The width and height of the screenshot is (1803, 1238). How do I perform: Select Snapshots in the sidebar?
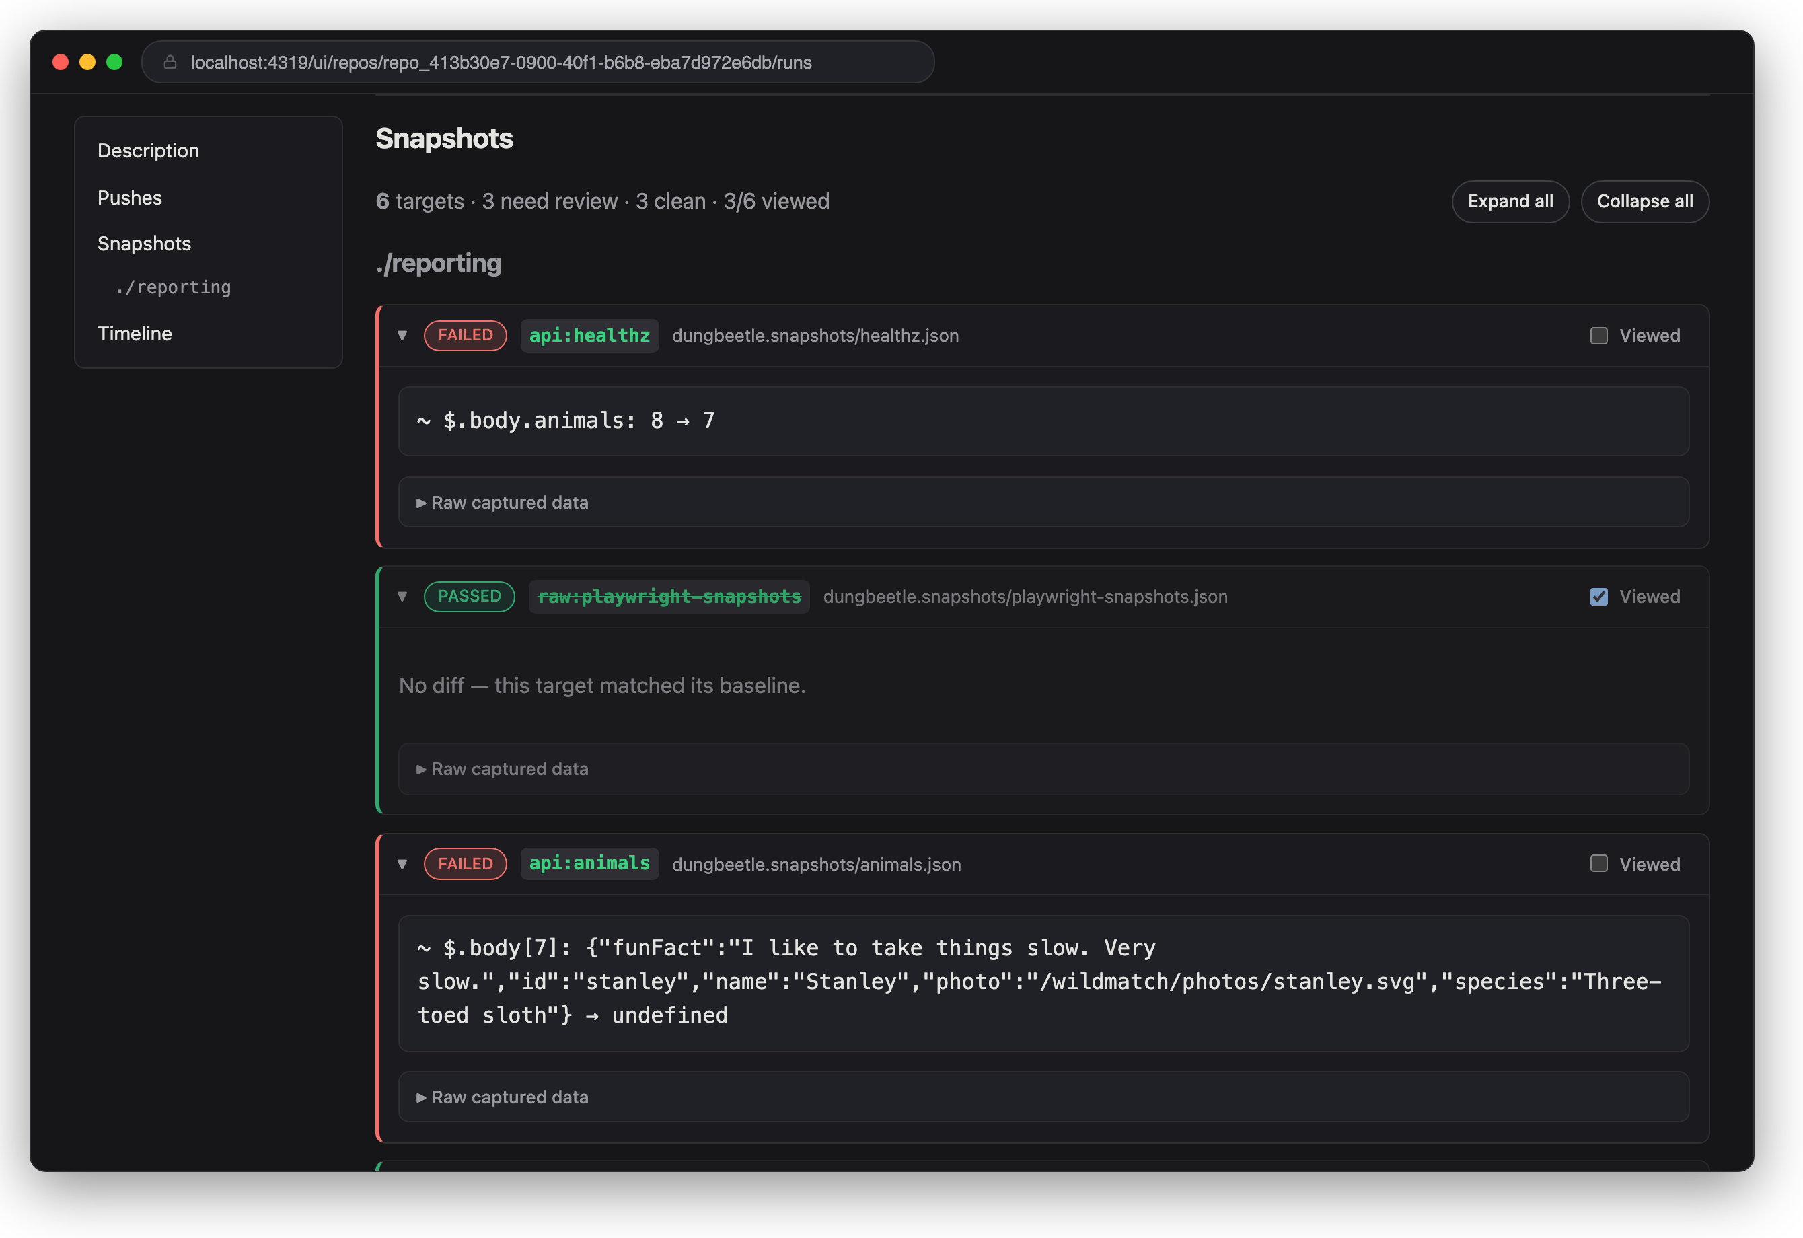pos(144,244)
